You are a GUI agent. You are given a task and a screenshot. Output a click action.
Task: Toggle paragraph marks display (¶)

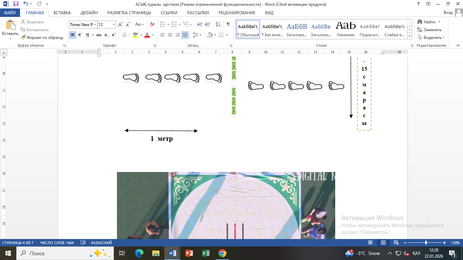click(228, 25)
